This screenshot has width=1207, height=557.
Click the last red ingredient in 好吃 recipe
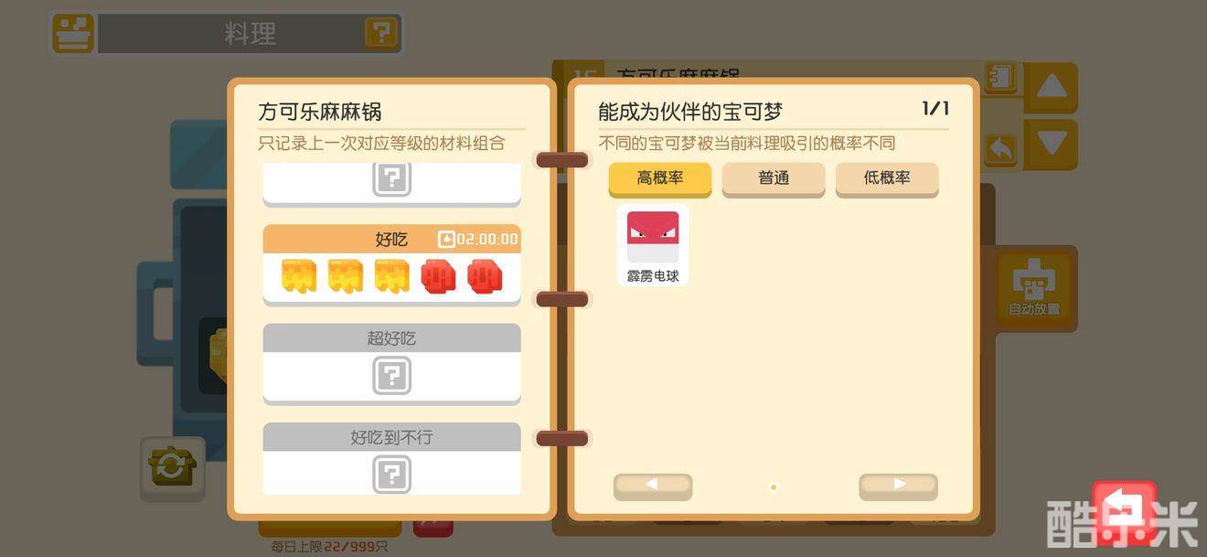pos(485,276)
